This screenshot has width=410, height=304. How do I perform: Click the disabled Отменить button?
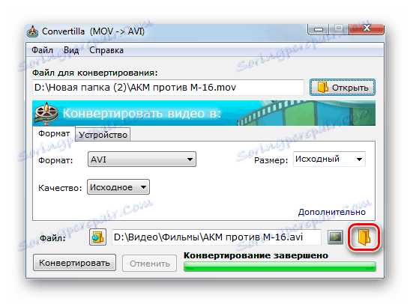coord(150,264)
